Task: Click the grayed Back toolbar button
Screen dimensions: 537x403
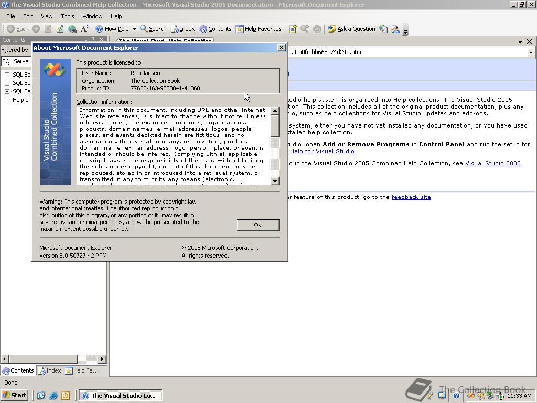Action: 17,29
